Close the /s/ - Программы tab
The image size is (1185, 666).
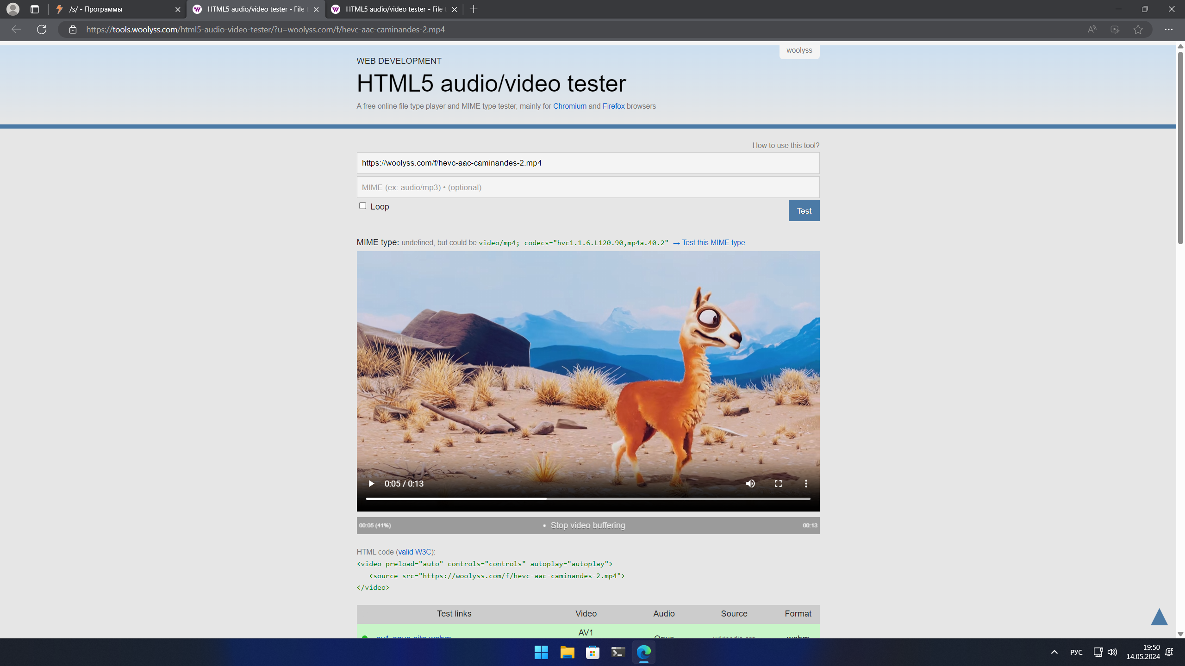click(178, 9)
